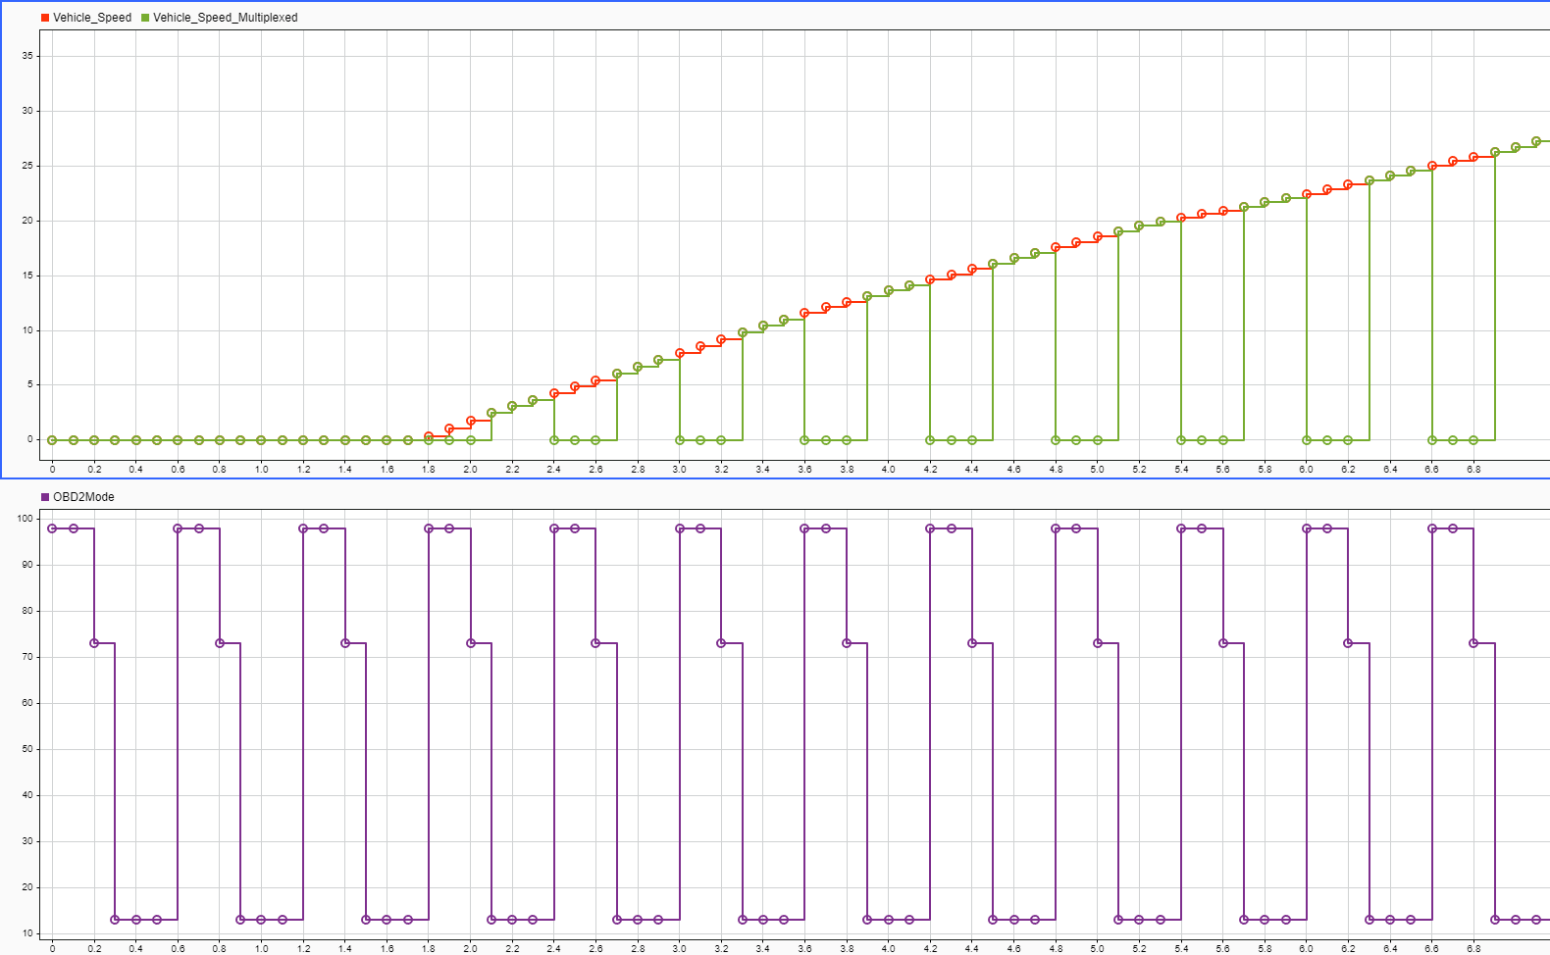Image resolution: width=1550 pixels, height=955 pixels.
Task: Click OBD2Mode marker at value 13, time 0.3
Action: [115, 920]
